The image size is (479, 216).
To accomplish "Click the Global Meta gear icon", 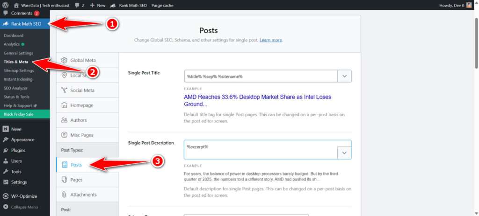I will (64, 60).
